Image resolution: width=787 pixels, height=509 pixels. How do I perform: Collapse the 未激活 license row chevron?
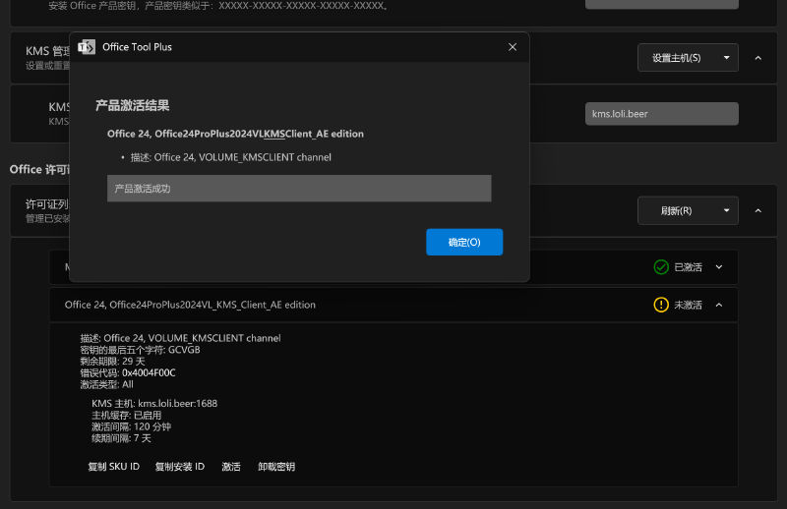click(x=719, y=305)
